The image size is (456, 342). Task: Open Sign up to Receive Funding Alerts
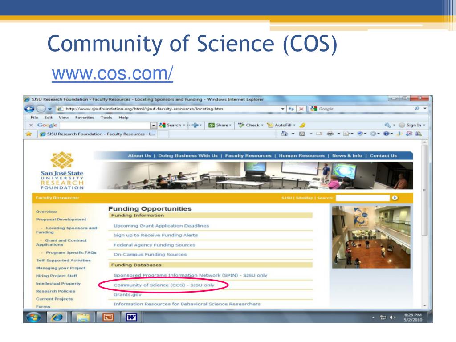(x=155, y=235)
